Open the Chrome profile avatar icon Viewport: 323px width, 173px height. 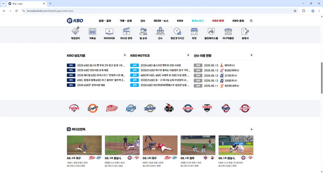tap(313, 11)
